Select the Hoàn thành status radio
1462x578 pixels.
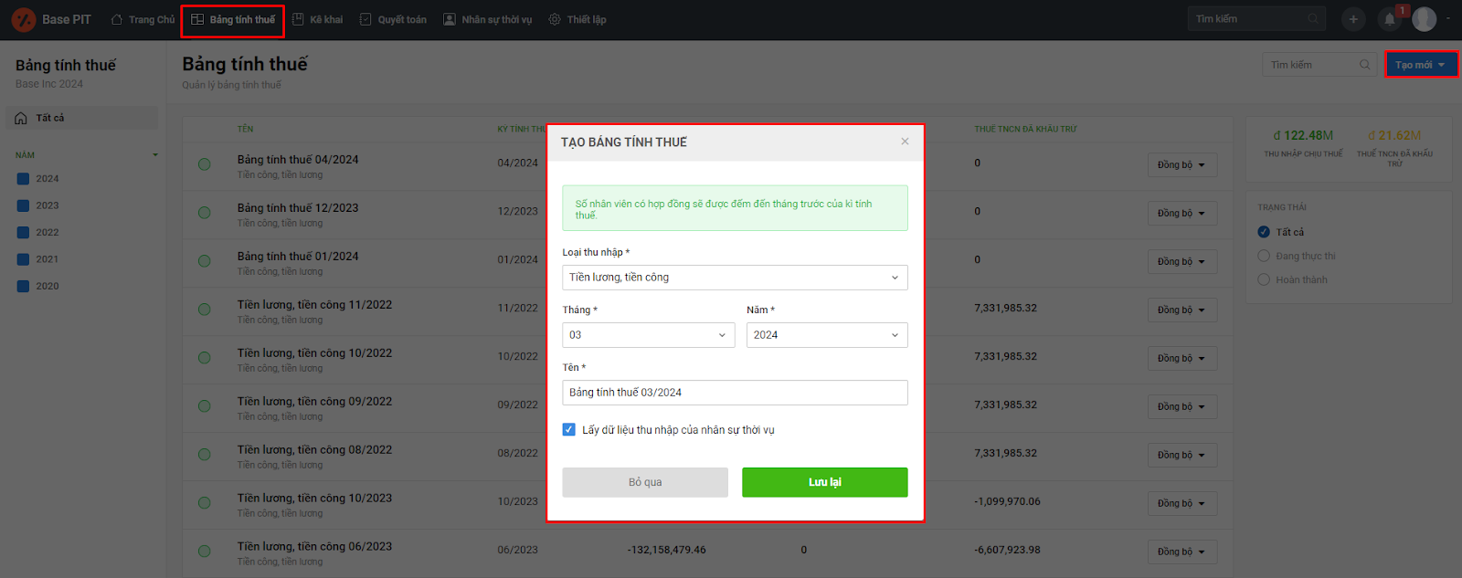tap(1264, 279)
